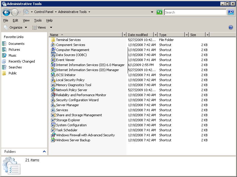Image resolution: width=237 pixels, height=177 pixels.
Task: Click the Back navigation button
Action: click(6, 12)
